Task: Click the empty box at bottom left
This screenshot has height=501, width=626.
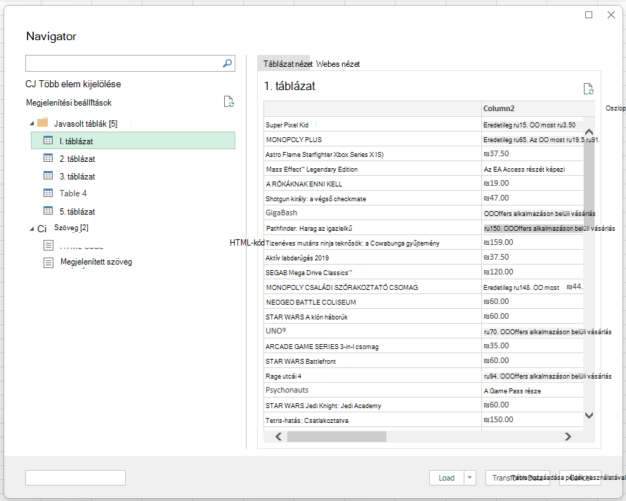Action: 75,477
